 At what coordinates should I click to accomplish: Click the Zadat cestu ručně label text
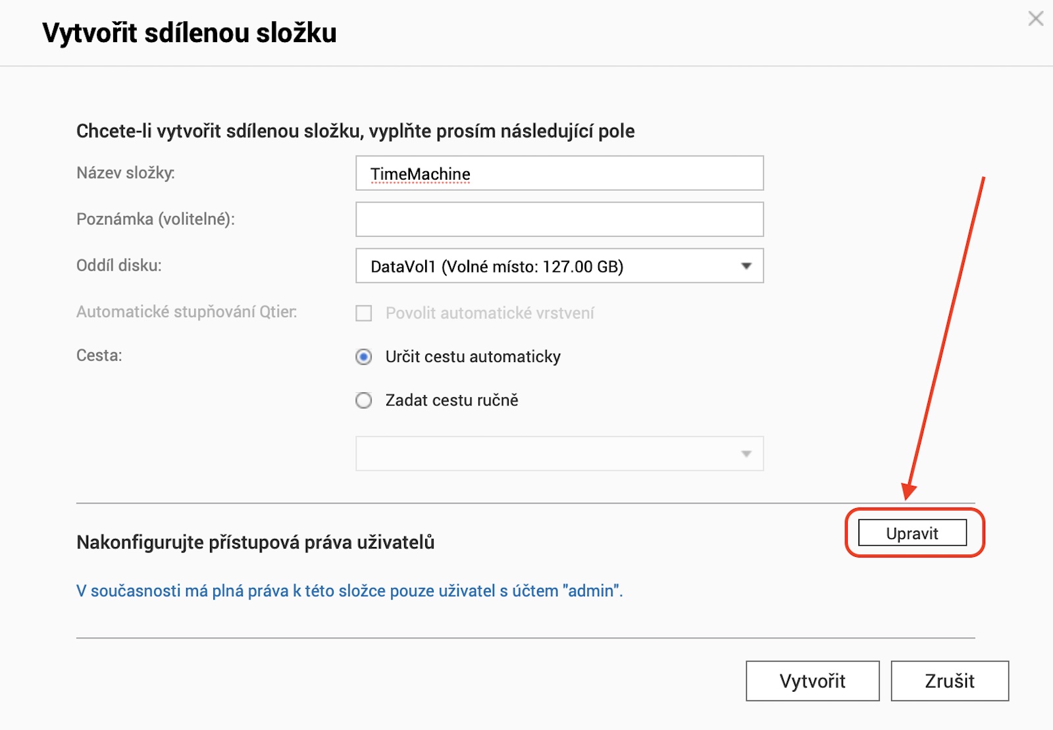click(x=451, y=400)
